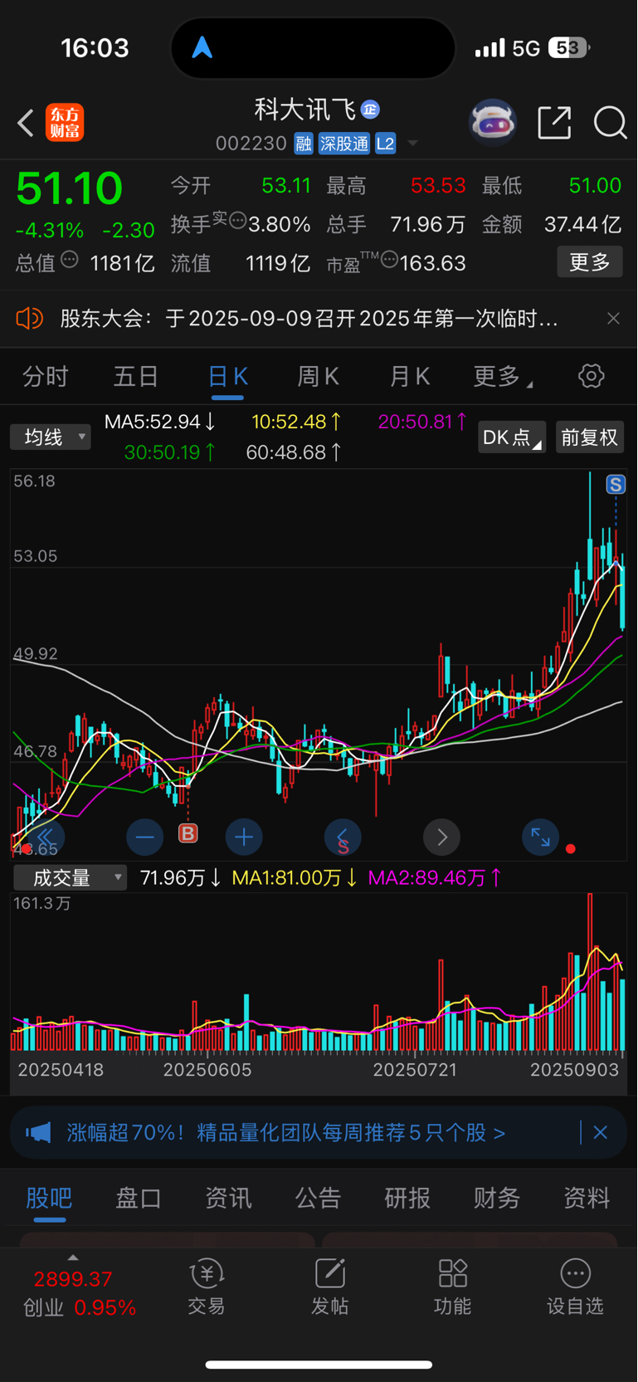Image resolution: width=638 pixels, height=1382 pixels.
Task: Open the 前复权 adjustment selector
Action: click(x=589, y=437)
